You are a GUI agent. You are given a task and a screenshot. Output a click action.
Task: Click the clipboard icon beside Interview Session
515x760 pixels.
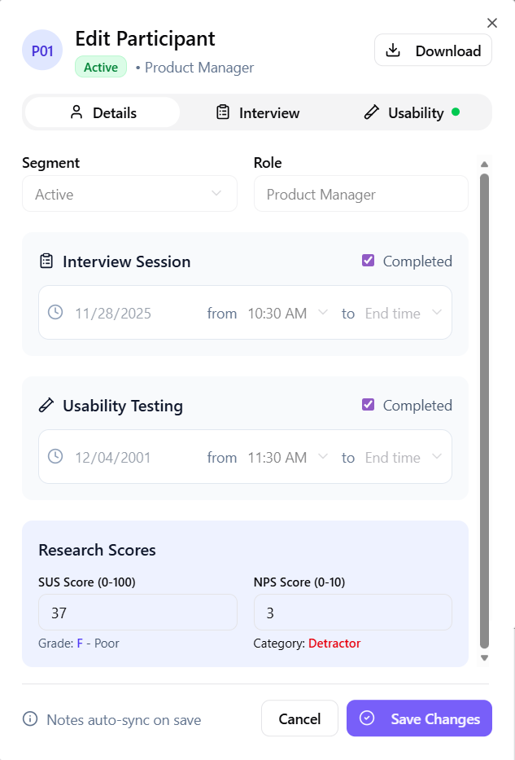pyautogui.click(x=46, y=261)
